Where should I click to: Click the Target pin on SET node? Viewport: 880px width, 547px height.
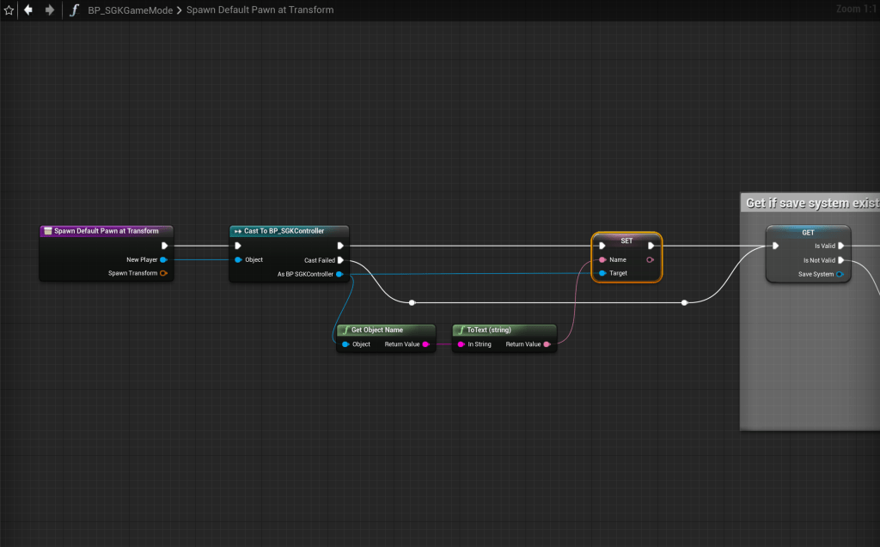point(602,273)
